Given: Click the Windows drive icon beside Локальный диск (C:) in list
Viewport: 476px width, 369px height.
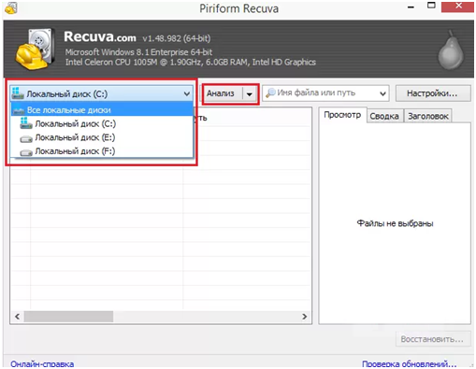Looking at the screenshot, I should 26,123.
